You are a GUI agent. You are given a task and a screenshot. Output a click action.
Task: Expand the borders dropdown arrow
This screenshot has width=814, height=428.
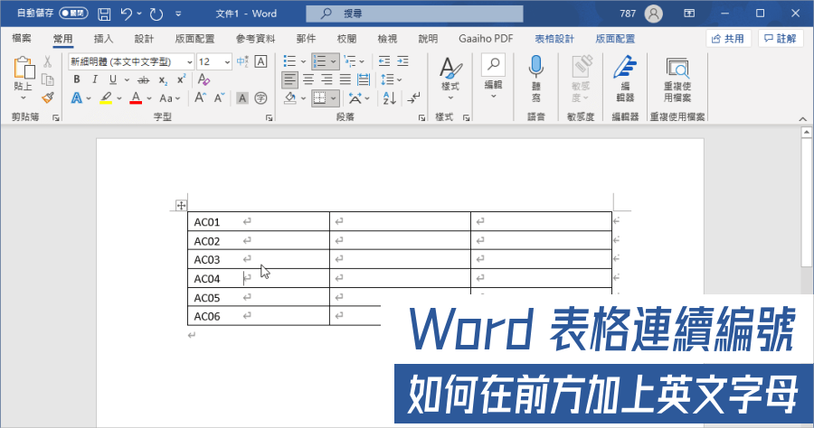pyautogui.click(x=334, y=98)
